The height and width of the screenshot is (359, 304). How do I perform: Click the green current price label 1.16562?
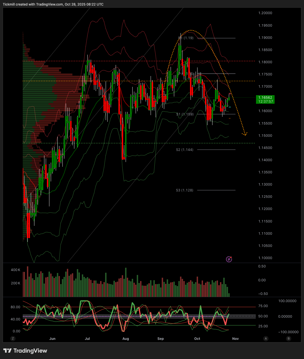click(x=265, y=99)
